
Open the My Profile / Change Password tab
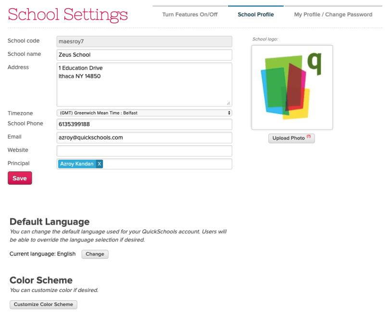tap(334, 14)
